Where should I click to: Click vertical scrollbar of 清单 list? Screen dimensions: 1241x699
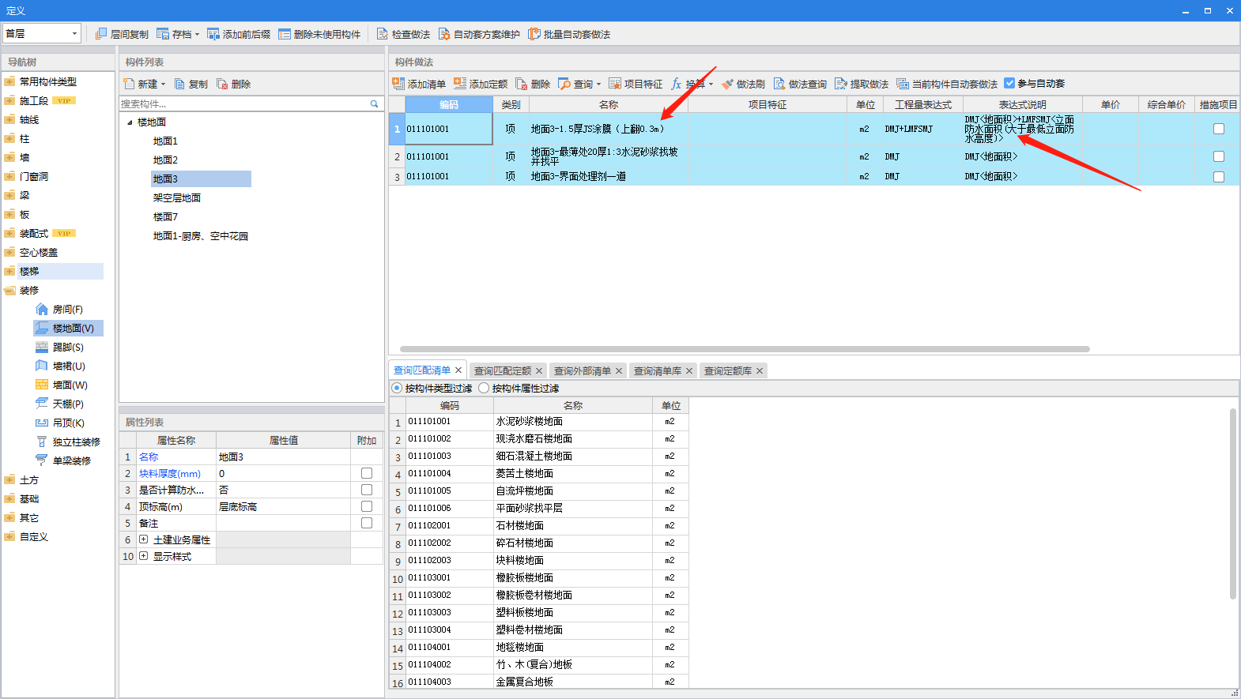click(1233, 504)
